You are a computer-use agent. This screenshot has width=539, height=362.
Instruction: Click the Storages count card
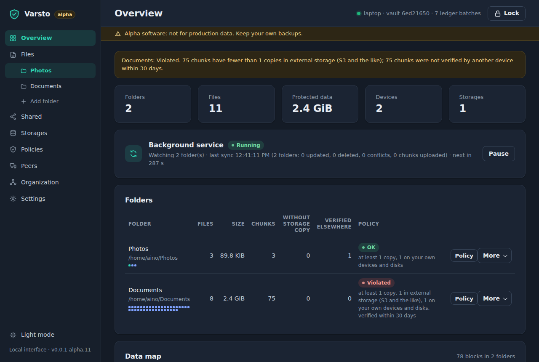pyautogui.click(x=487, y=104)
